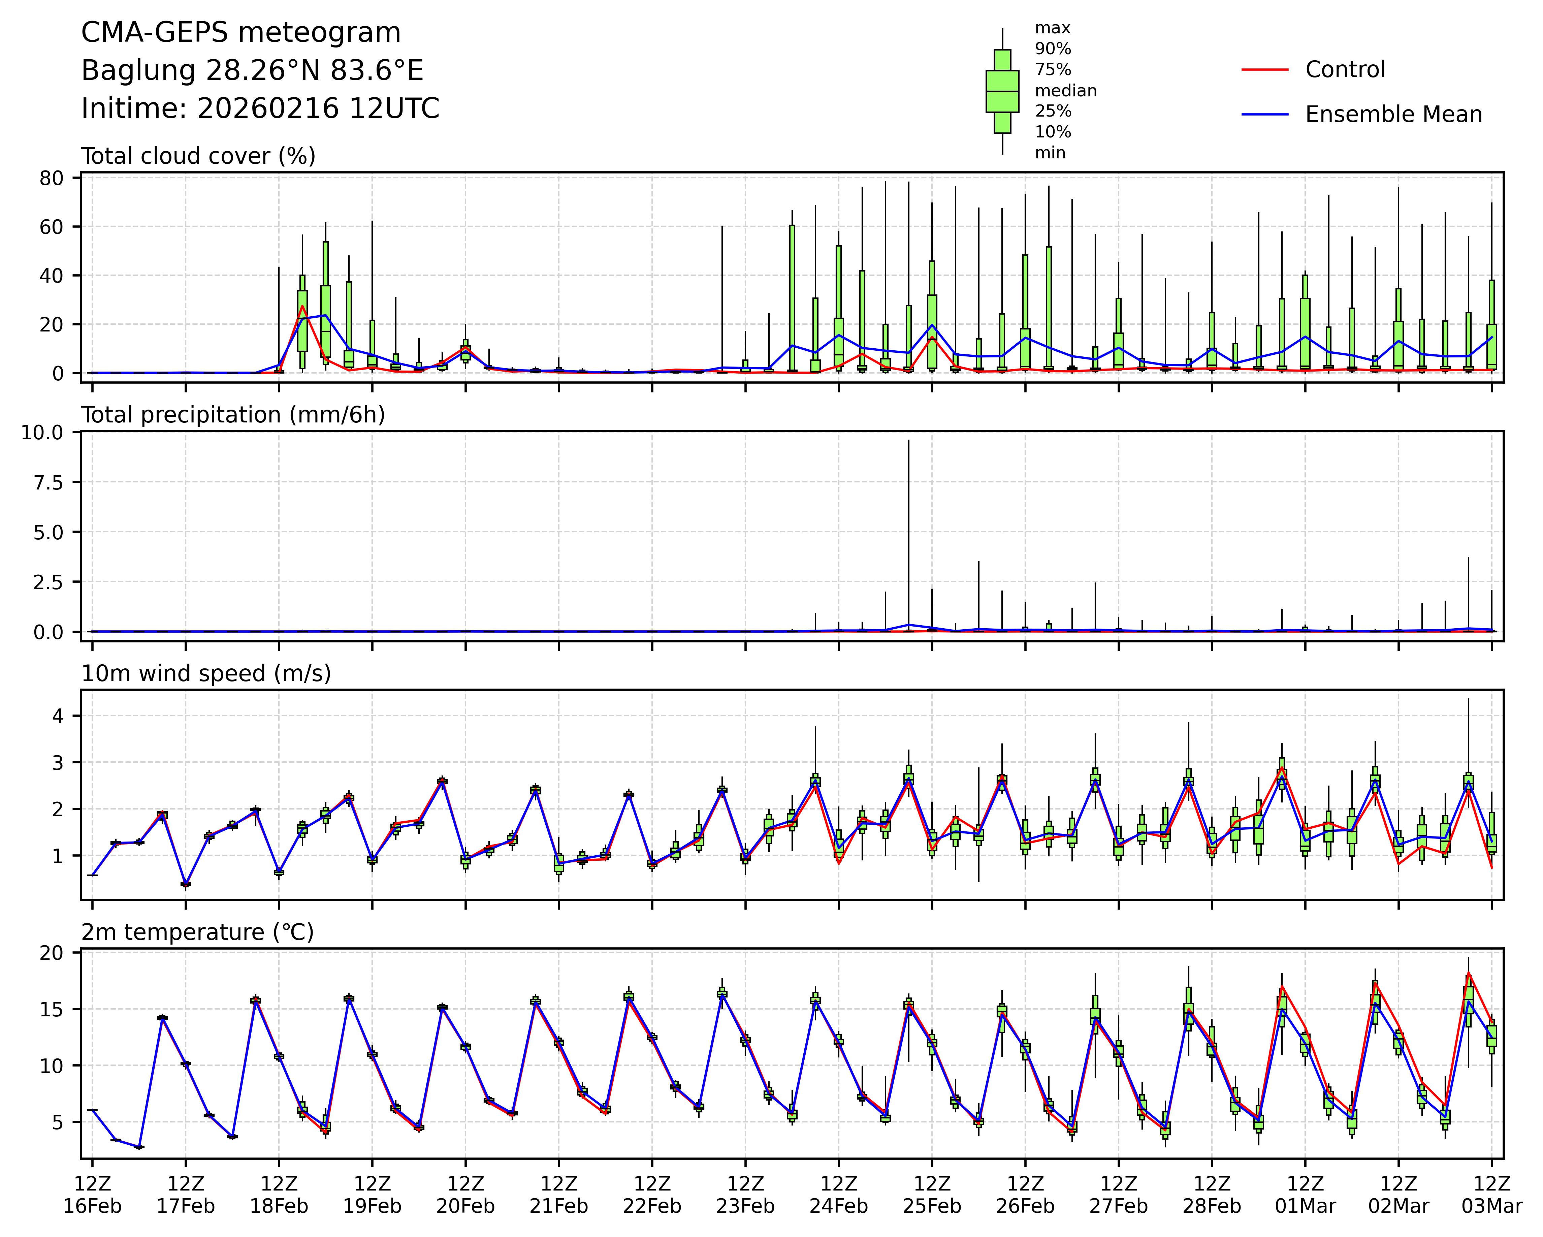
Task: Click the 'Total cloud cover (%)' panel title
Action: [198, 156]
